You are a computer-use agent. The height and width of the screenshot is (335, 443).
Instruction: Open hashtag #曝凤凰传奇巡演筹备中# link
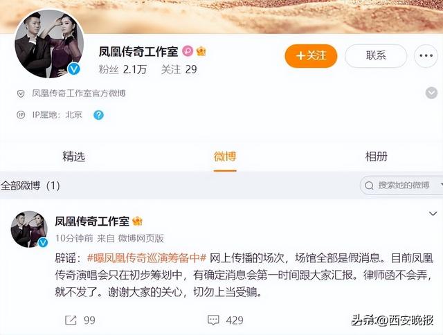147,257
